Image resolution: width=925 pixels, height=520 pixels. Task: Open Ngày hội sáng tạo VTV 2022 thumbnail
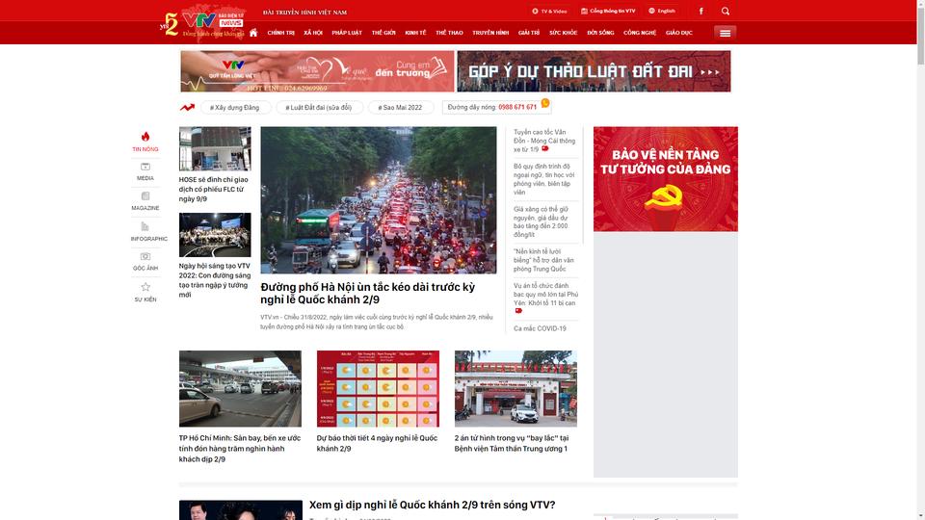tap(215, 235)
